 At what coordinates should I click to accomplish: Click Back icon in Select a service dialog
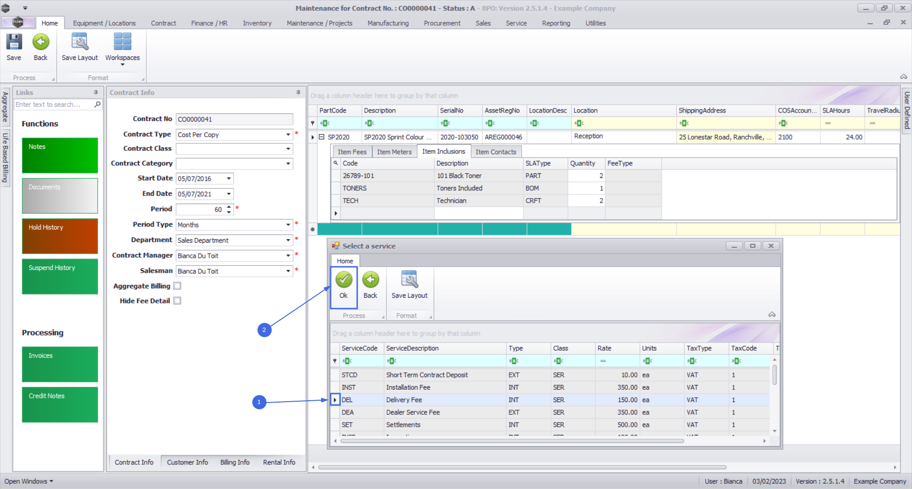coord(370,280)
